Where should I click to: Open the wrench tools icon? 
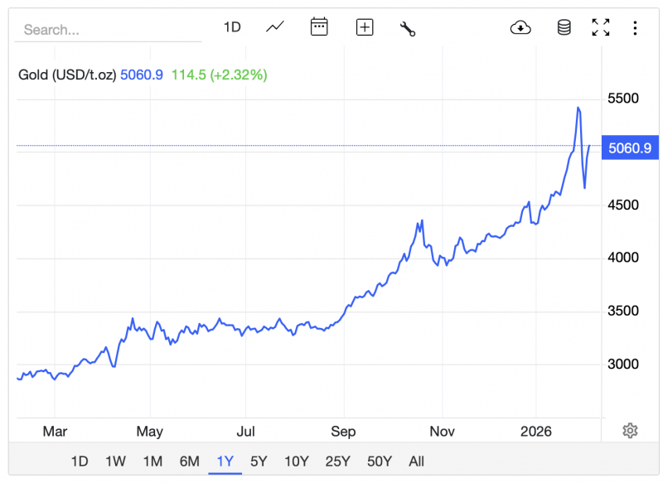(408, 28)
